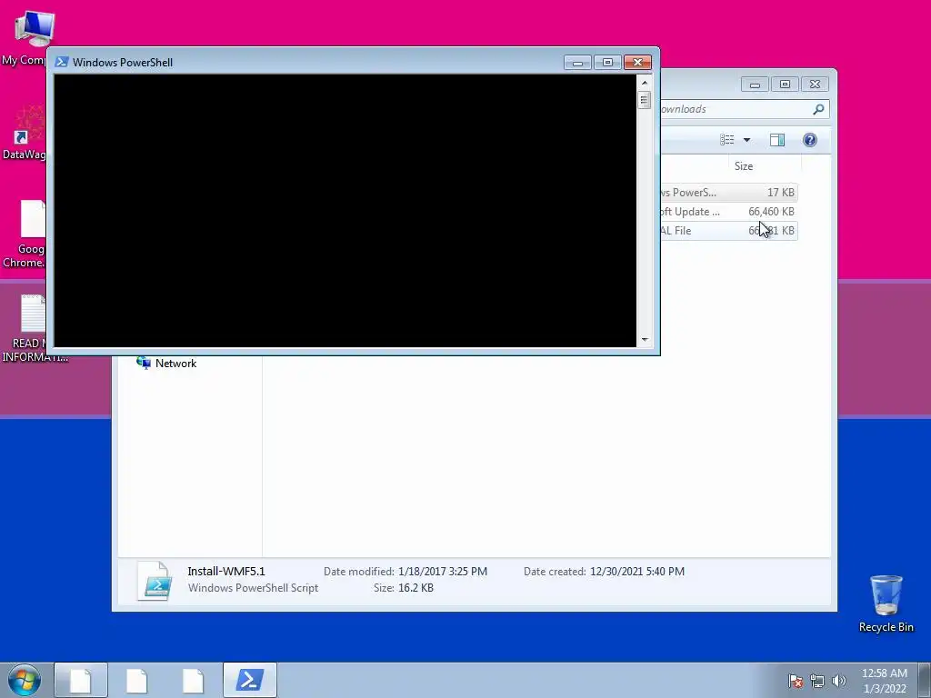Click the second blank-document taskbar icon

pos(136,680)
